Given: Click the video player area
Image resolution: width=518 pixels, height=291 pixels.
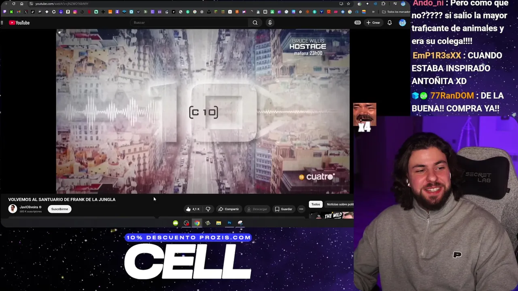Looking at the screenshot, I should tap(203, 112).
